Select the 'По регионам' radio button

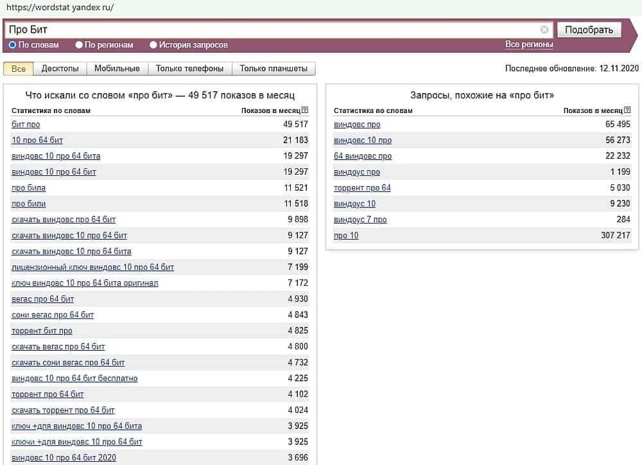click(79, 45)
